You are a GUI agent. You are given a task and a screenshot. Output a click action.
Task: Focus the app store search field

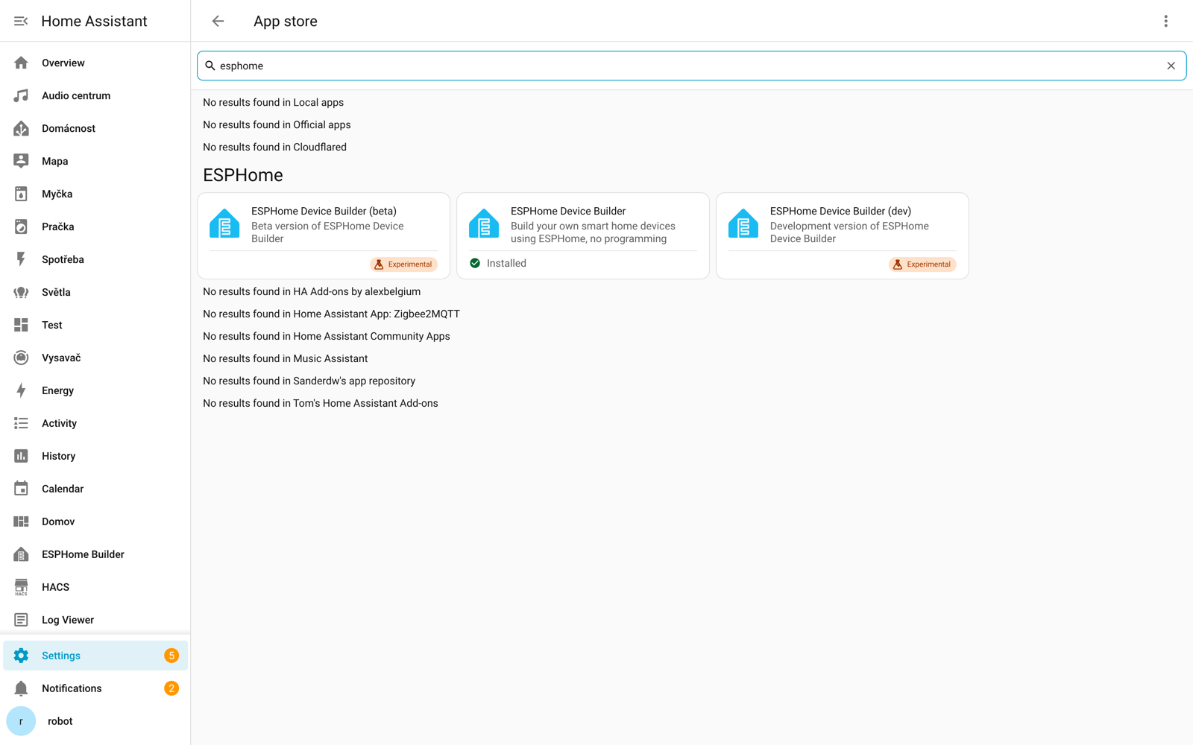(691, 66)
